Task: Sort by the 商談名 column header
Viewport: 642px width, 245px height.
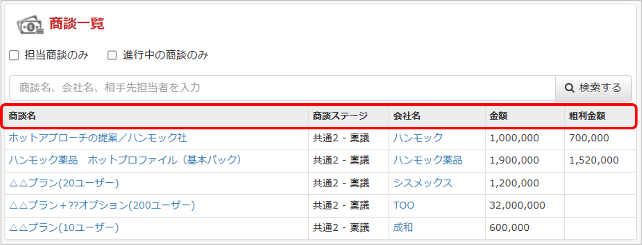Action: (x=22, y=116)
